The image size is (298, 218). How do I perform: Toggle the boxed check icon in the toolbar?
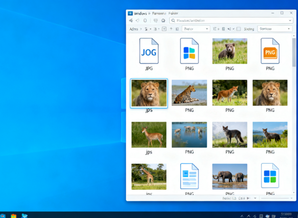(x=164, y=29)
